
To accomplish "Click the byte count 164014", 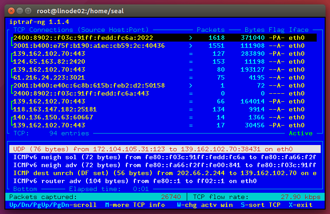I will click(x=252, y=102).
